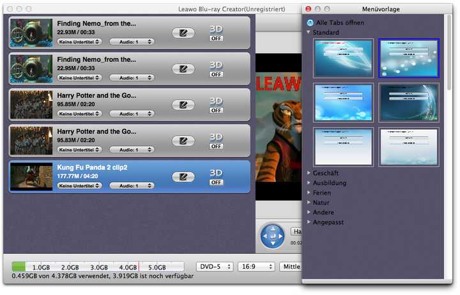Expand the Ferien template category
This screenshot has height=295, width=460.
coord(309,193)
